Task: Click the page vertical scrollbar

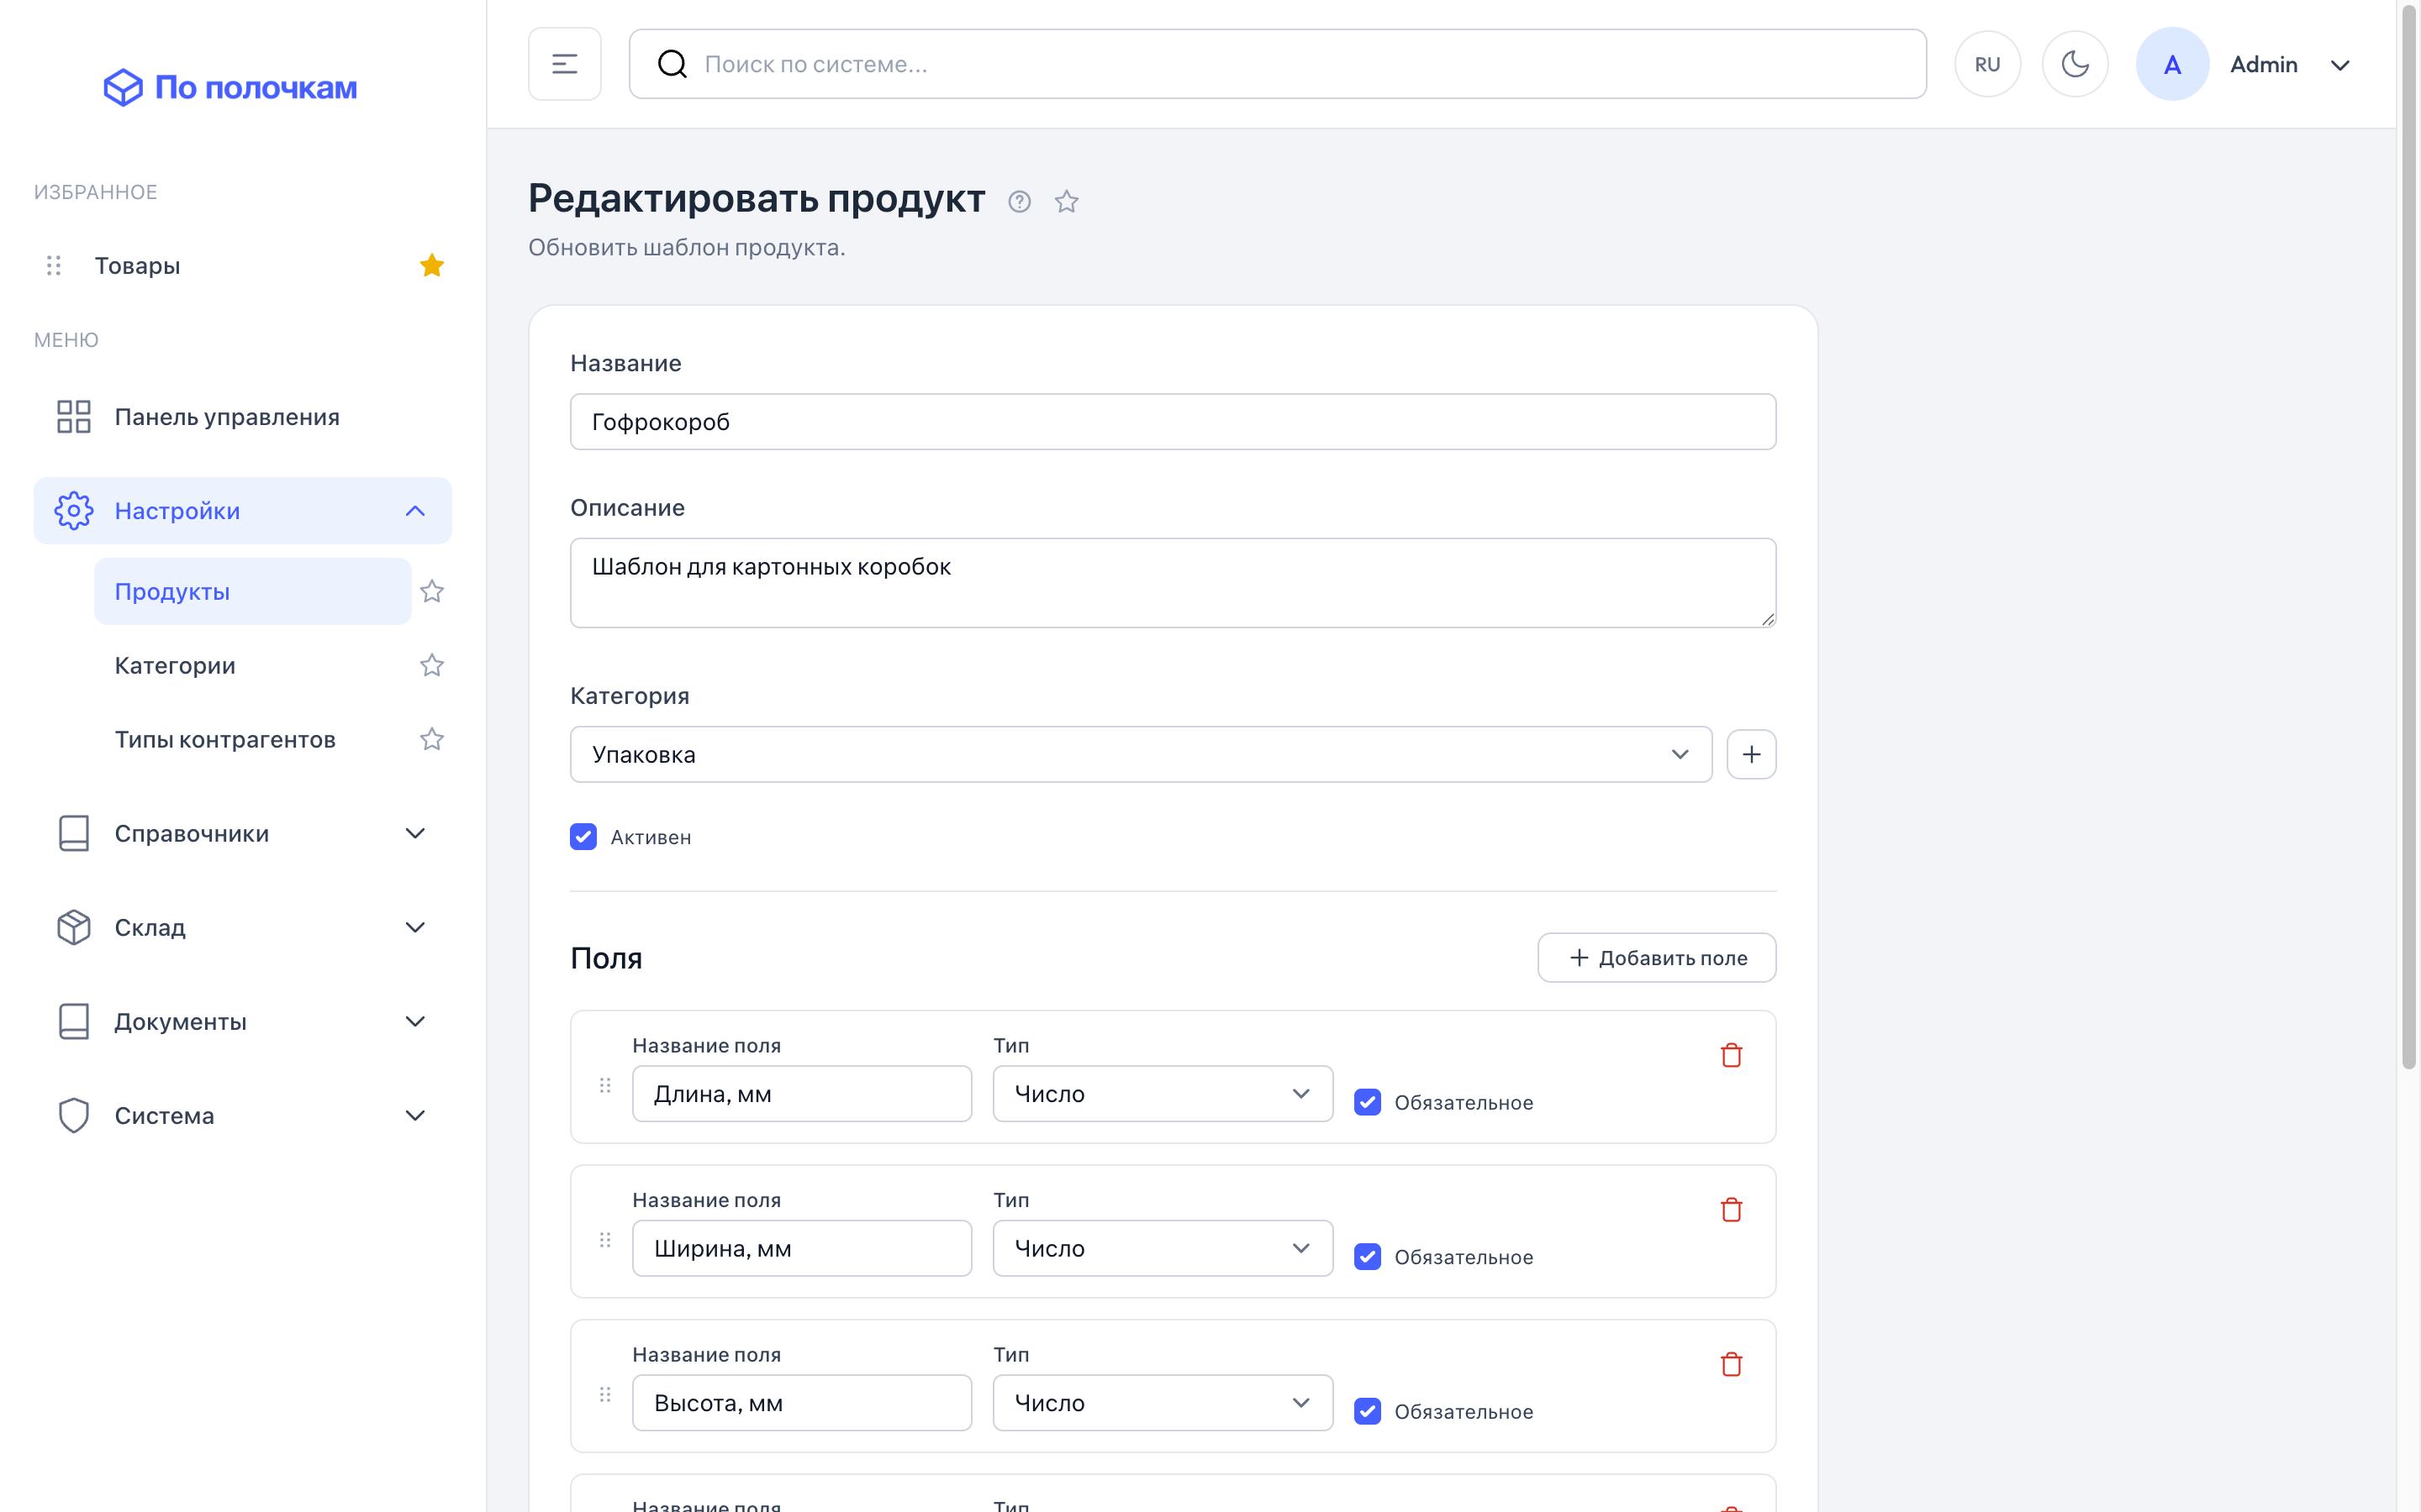Action: click(x=2409, y=536)
